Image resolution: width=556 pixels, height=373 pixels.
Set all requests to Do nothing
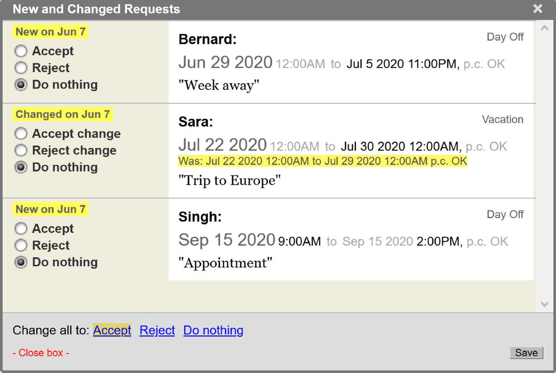tap(213, 330)
